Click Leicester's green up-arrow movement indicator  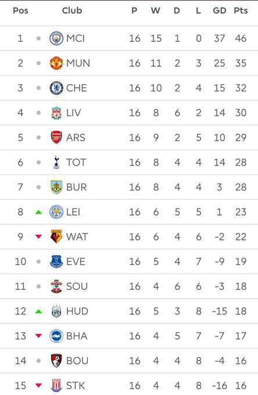(38, 212)
